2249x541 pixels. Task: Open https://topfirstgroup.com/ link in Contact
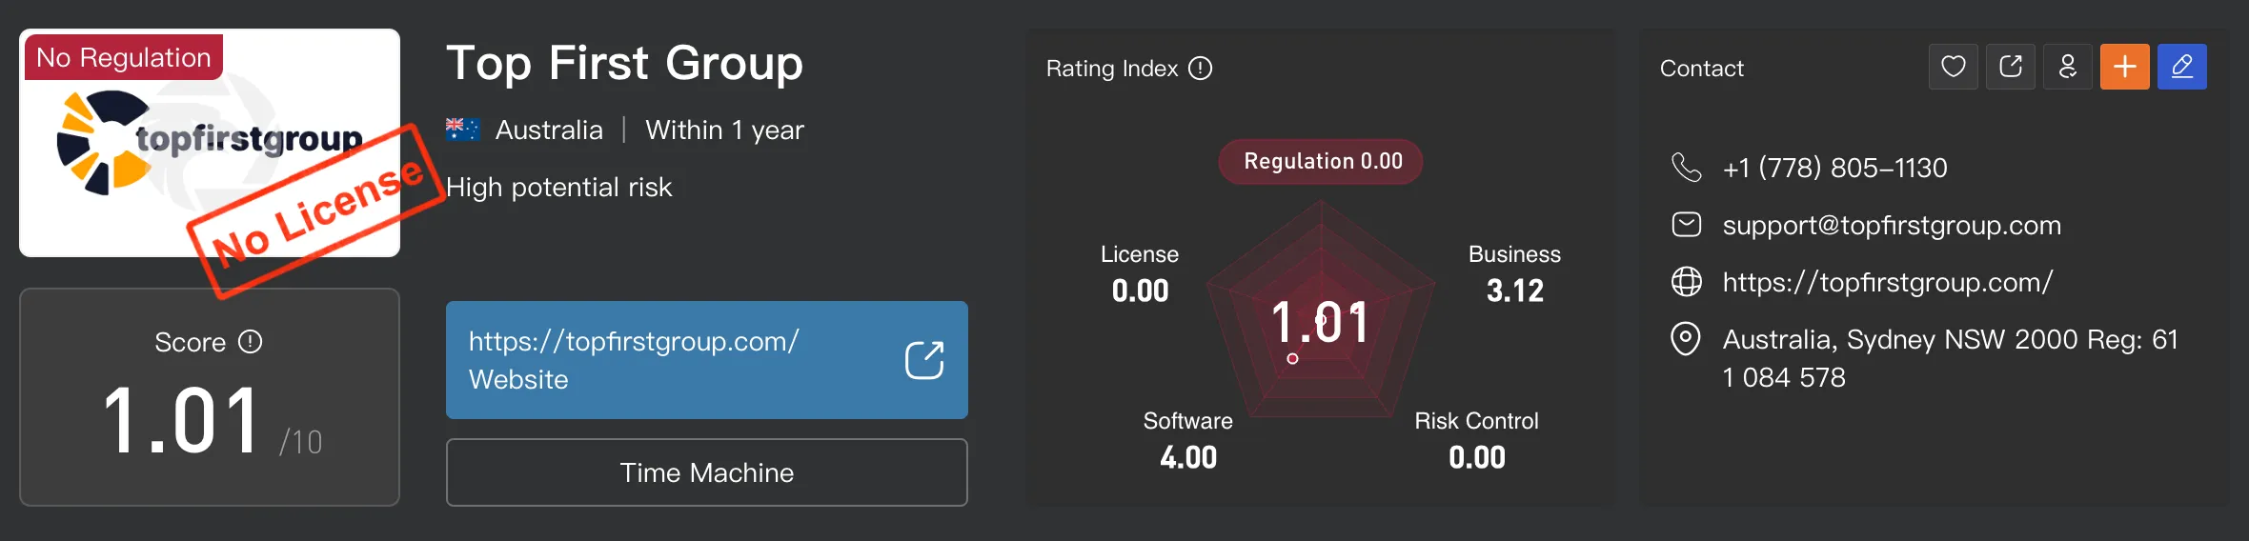(1888, 282)
